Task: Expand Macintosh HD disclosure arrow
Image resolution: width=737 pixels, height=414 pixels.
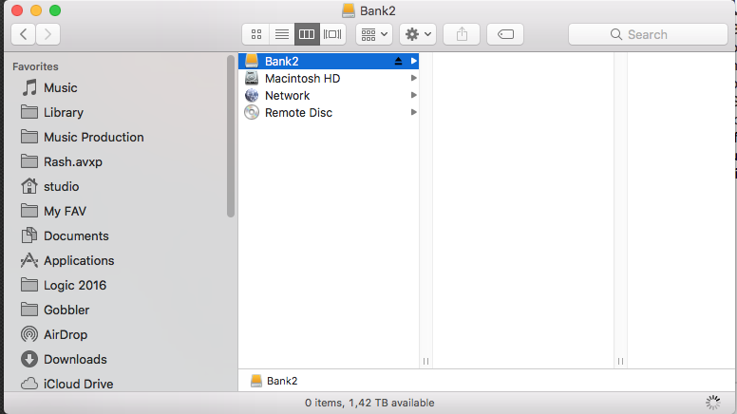Action: click(x=414, y=78)
